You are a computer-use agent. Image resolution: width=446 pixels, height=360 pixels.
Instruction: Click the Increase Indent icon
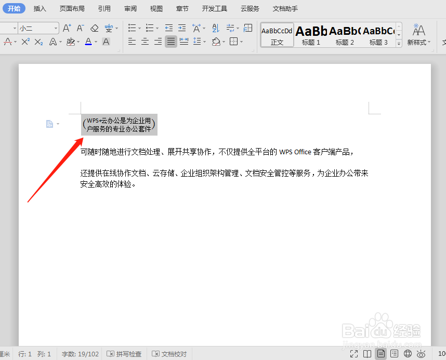click(182, 27)
